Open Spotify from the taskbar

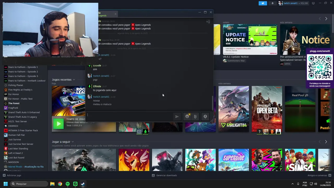pos(68,184)
